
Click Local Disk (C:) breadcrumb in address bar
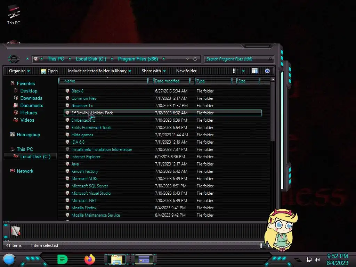(91, 59)
